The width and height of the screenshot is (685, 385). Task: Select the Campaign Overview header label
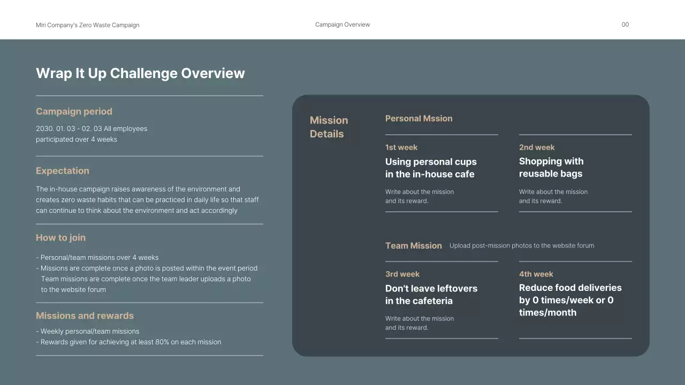click(342, 24)
